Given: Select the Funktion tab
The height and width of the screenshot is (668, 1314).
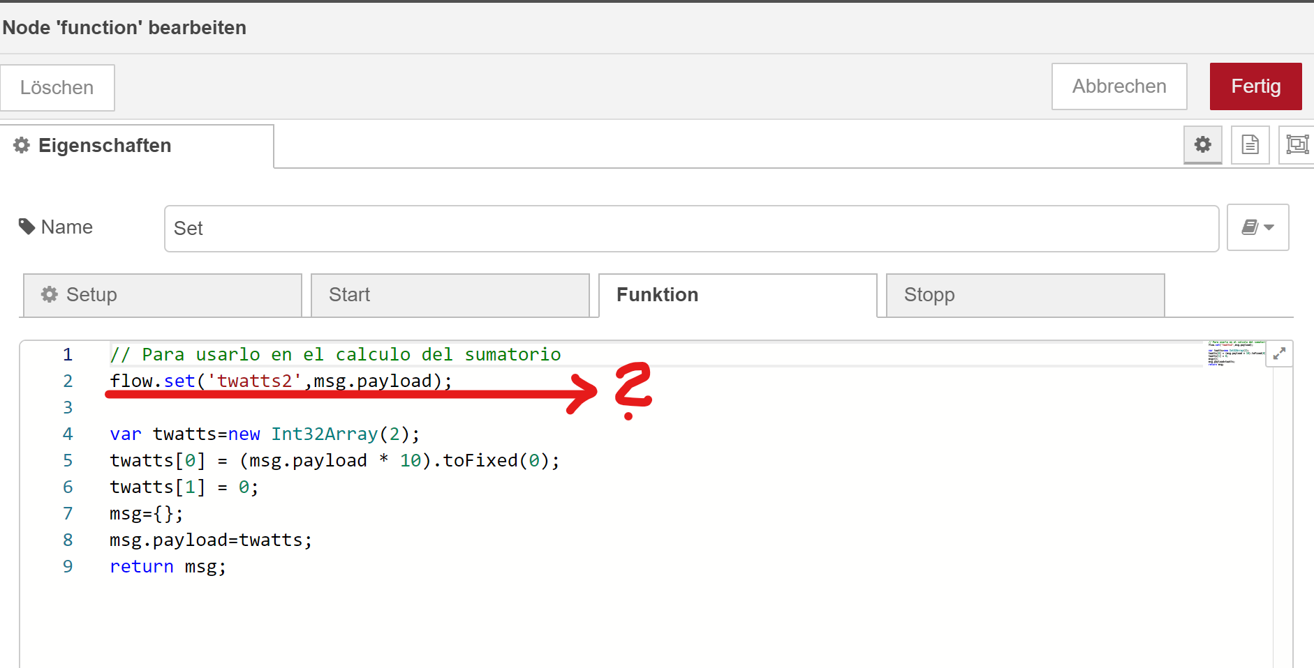Looking at the screenshot, I should tap(738, 295).
